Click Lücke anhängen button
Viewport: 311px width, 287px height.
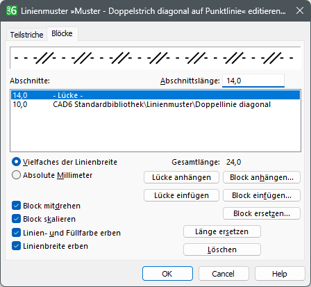(x=181, y=177)
